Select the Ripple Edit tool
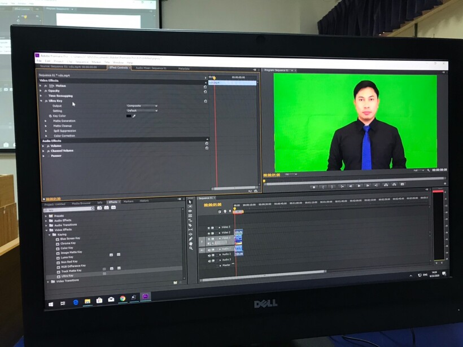Image resolution: width=463 pixels, height=347 pixels. point(190,211)
